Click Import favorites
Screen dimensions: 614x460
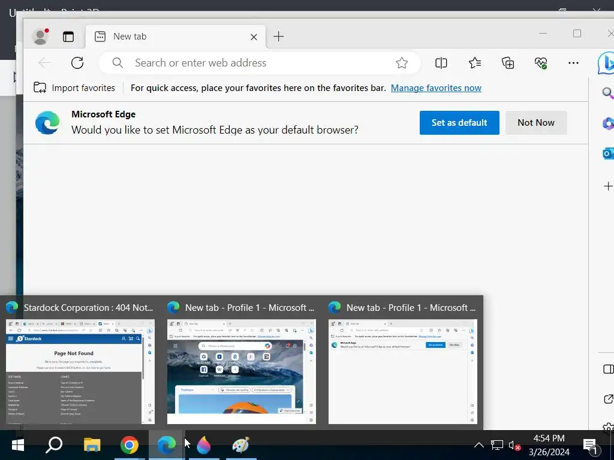[74, 87]
